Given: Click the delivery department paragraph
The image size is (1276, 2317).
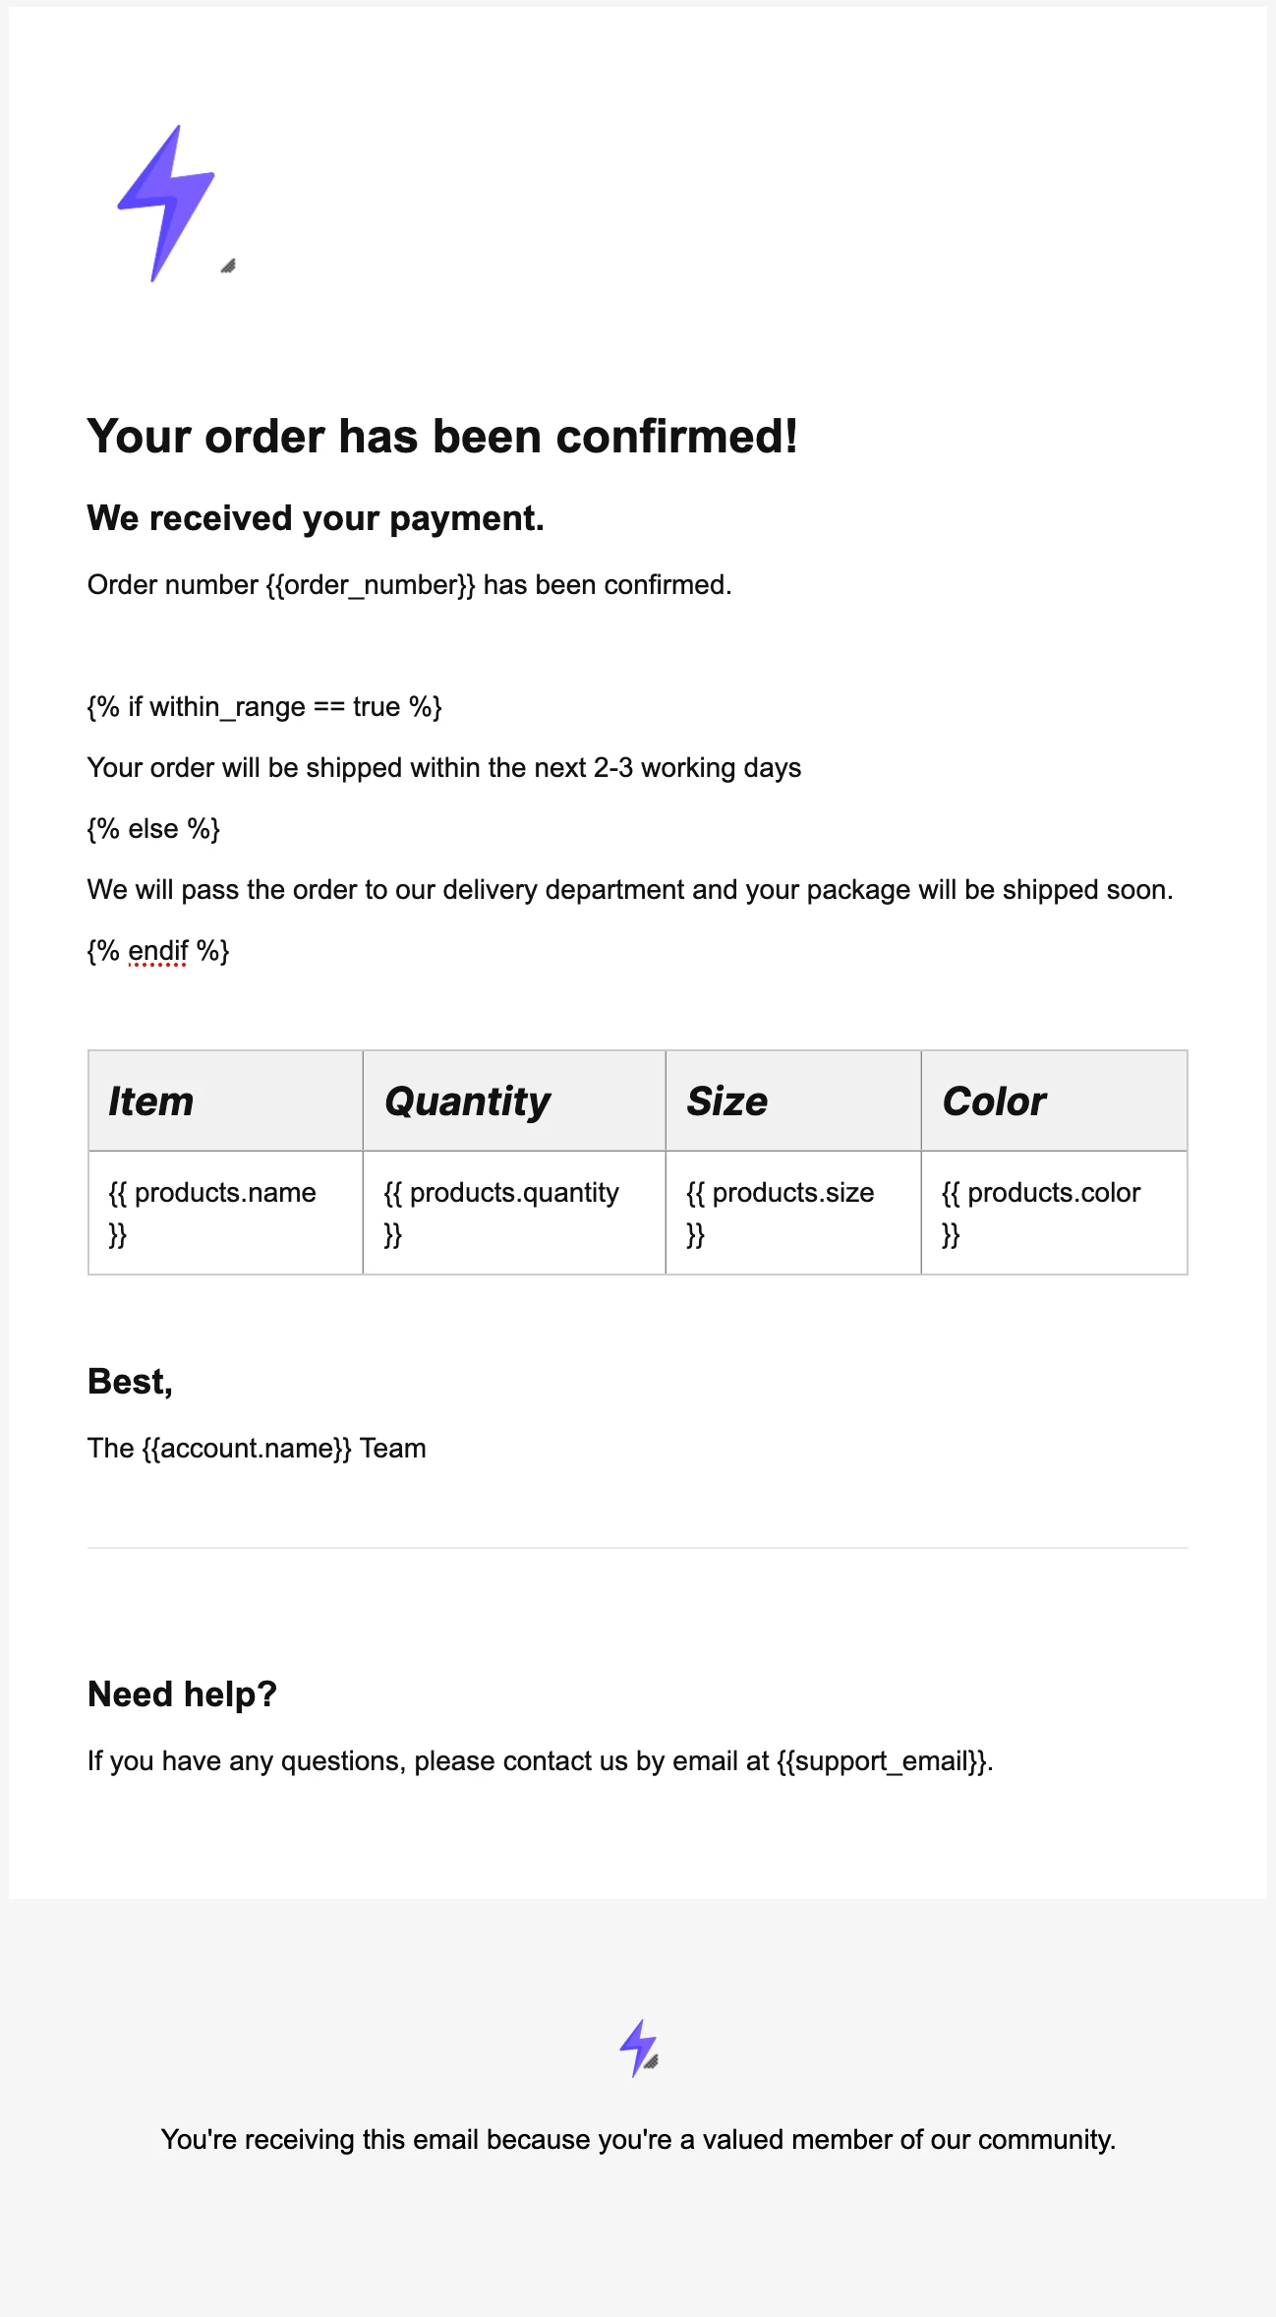Looking at the screenshot, I should point(629,890).
